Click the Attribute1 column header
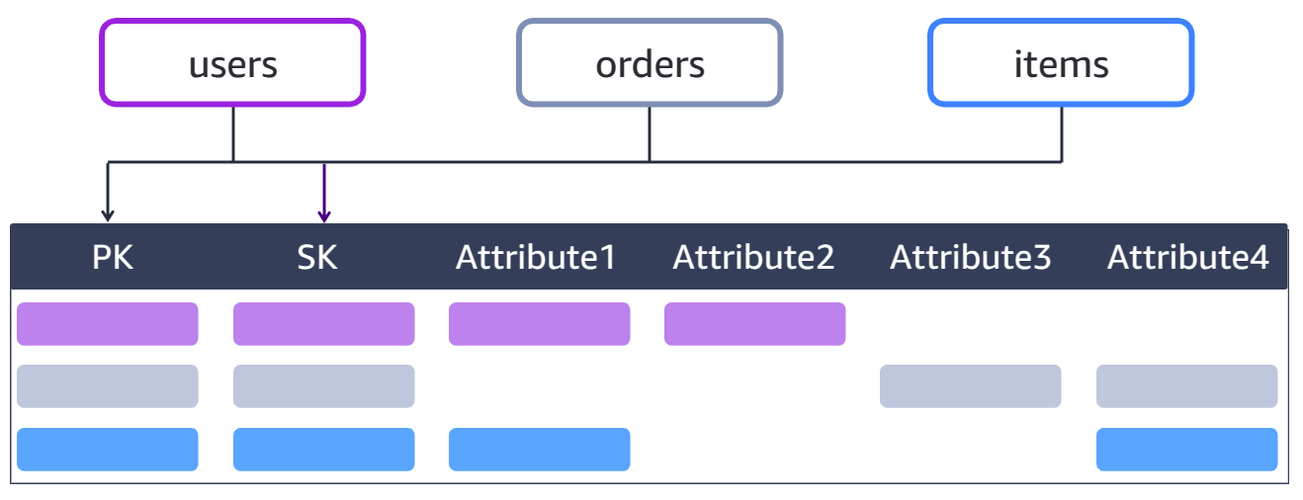The image size is (1303, 500). pos(536,258)
